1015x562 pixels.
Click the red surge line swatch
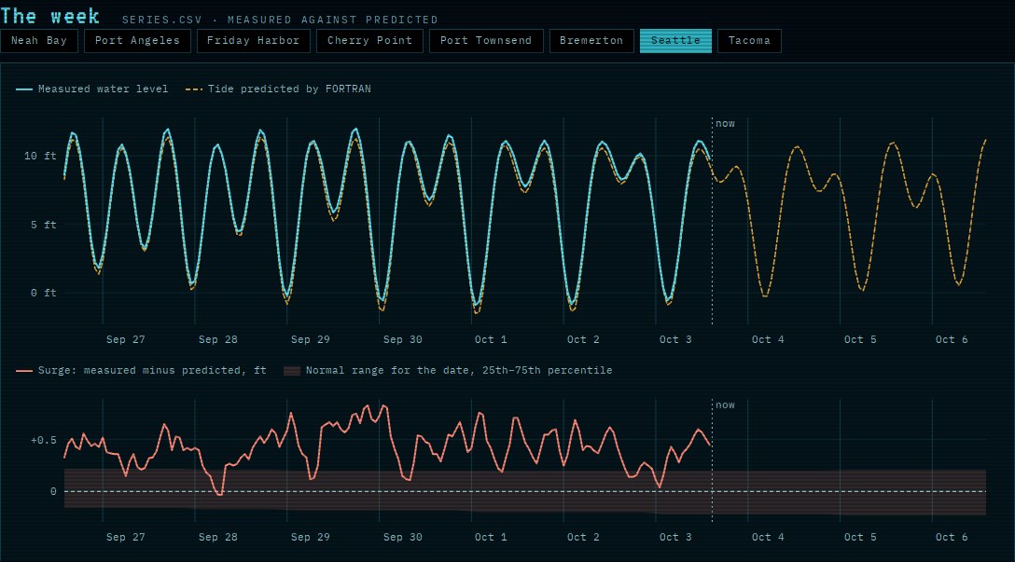pos(24,371)
